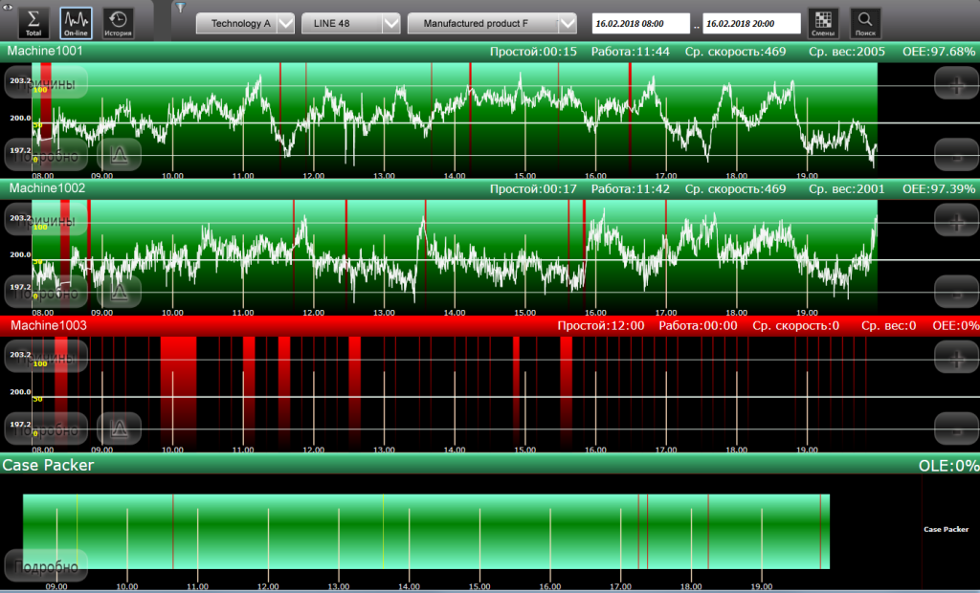980x593 pixels.
Task: Expand the Technology A dropdown
Action: pyautogui.click(x=284, y=24)
